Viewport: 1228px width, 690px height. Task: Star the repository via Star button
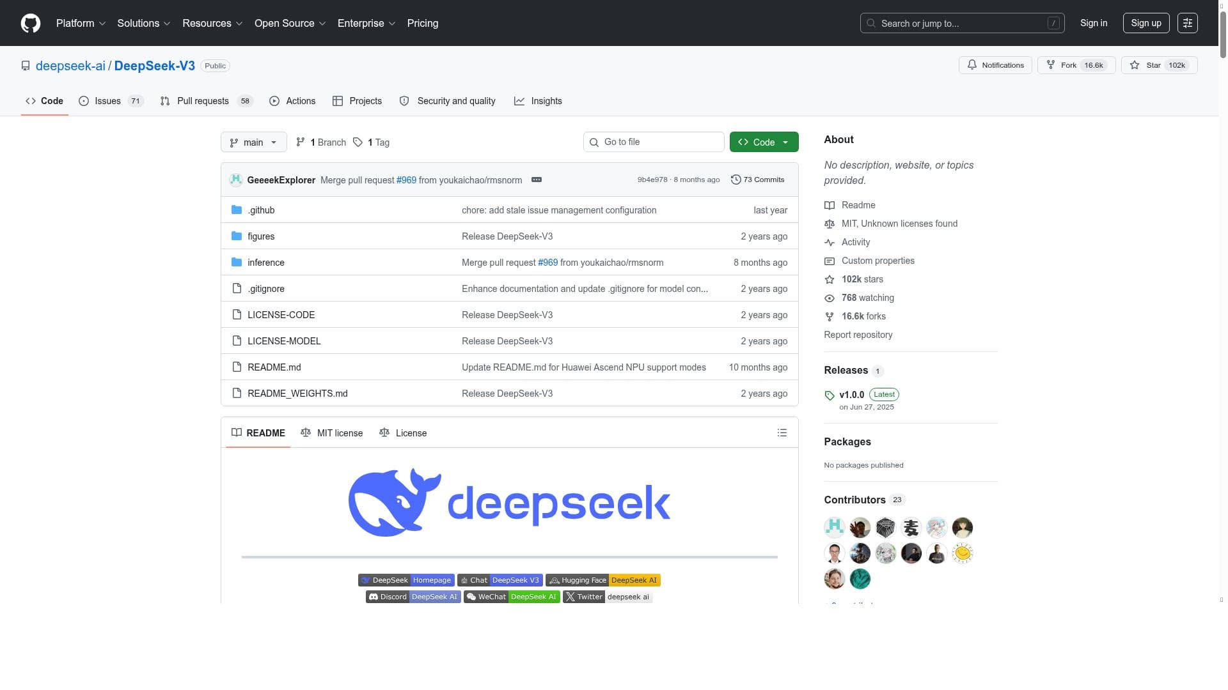(1159, 65)
